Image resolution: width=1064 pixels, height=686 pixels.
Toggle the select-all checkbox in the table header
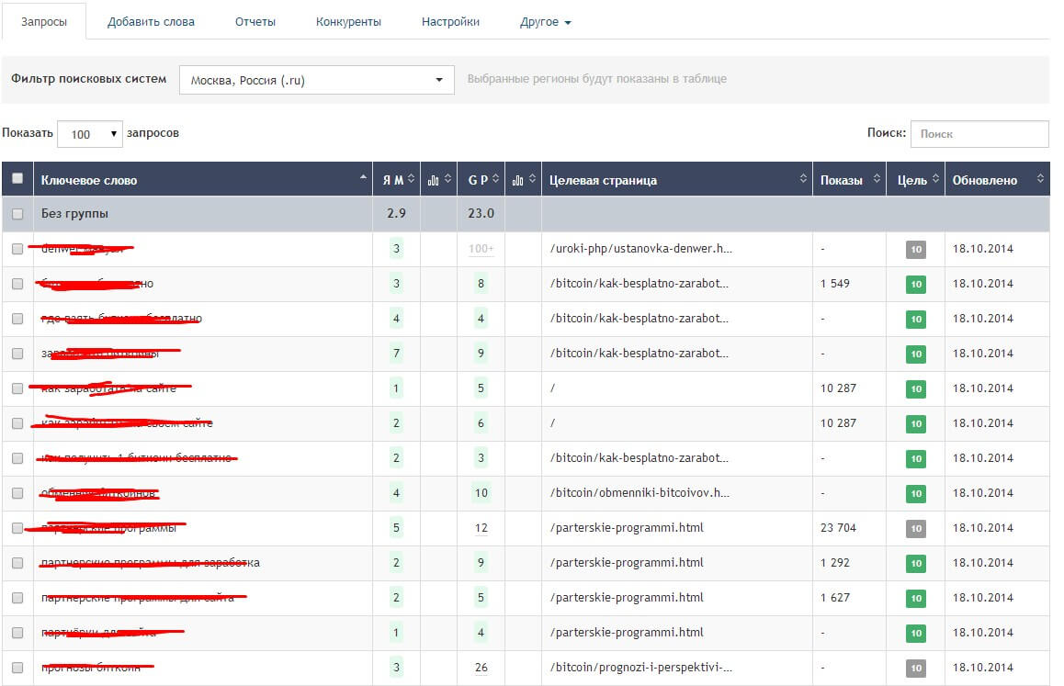[x=17, y=179]
